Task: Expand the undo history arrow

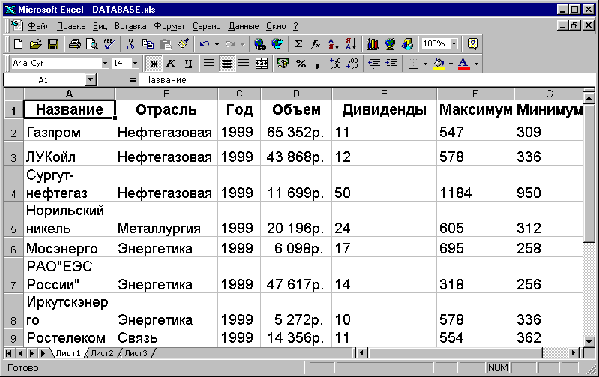Action: (x=217, y=44)
